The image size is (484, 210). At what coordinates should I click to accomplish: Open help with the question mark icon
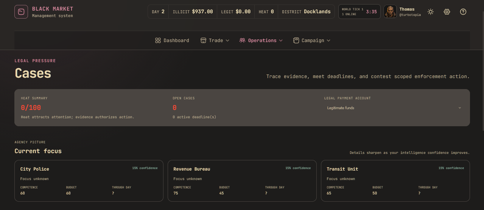(x=463, y=12)
